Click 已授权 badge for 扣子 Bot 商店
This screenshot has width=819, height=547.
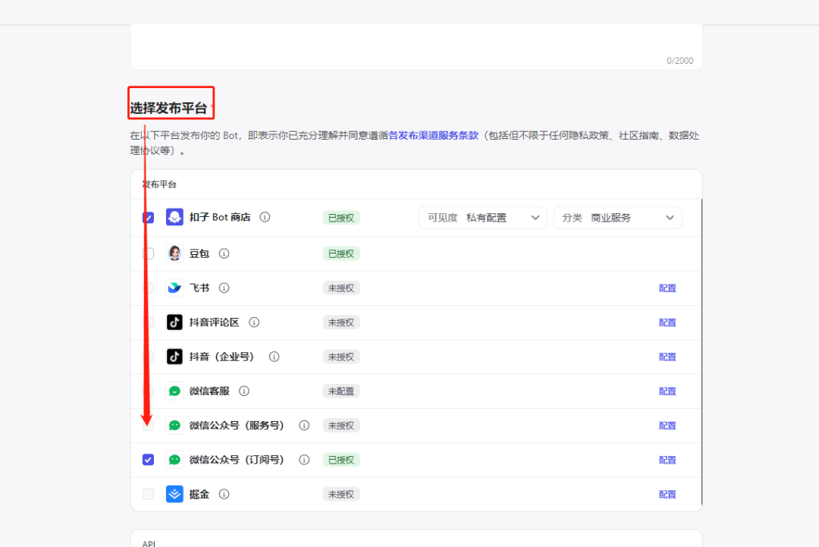pos(341,218)
